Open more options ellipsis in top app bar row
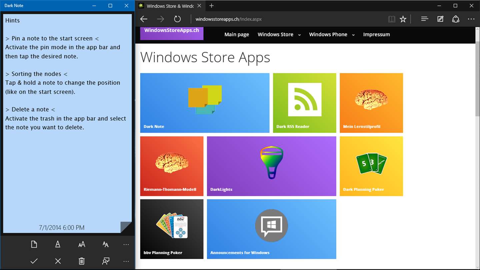480x270 pixels. (x=126, y=245)
